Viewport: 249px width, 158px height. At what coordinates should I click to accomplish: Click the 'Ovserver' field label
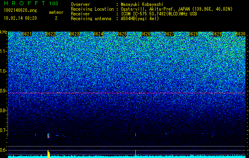pyautogui.click(x=80, y=4)
